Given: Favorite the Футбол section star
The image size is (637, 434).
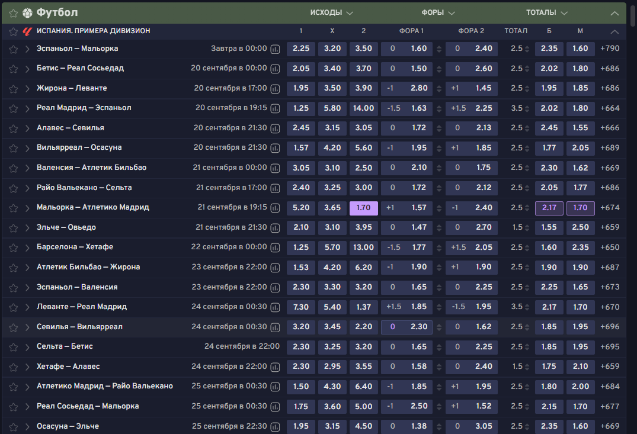Looking at the screenshot, I should click(14, 13).
